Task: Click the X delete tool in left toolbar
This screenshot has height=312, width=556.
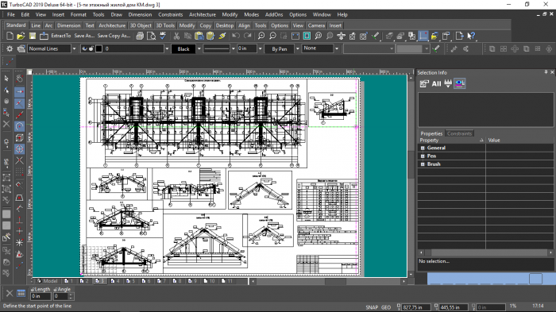Action: click(6, 124)
